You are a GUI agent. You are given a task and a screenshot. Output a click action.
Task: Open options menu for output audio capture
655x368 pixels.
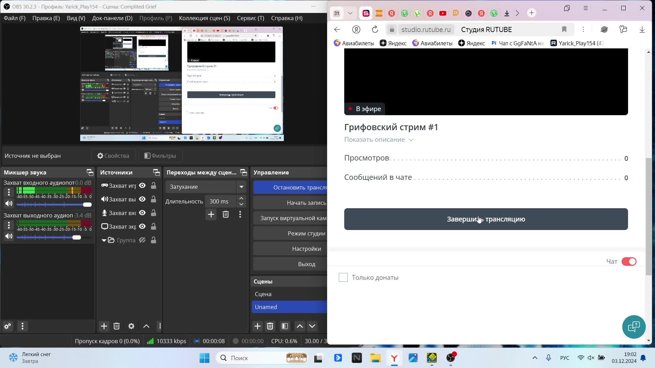tap(9, 225)
